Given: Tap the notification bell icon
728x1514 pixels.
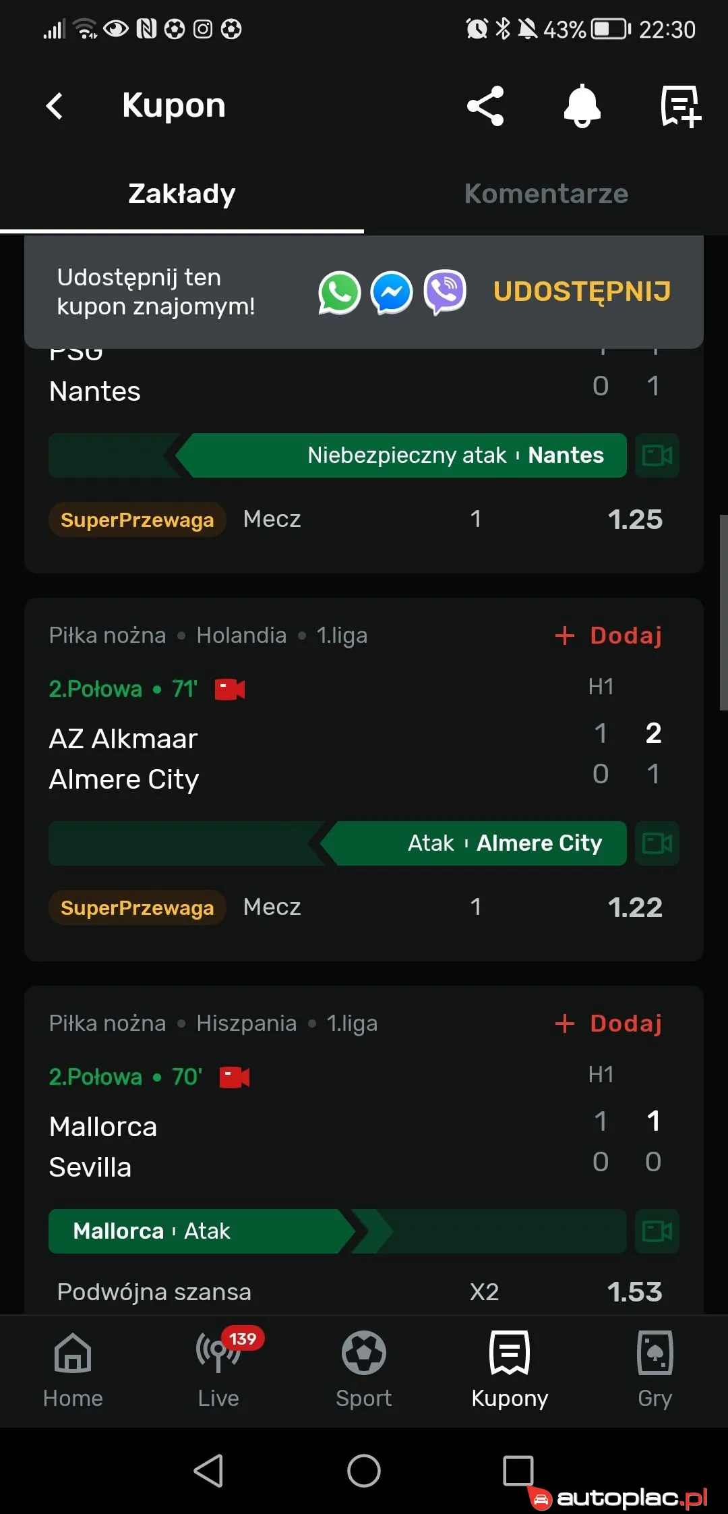Looking at the screenshot, I should 582,106.
